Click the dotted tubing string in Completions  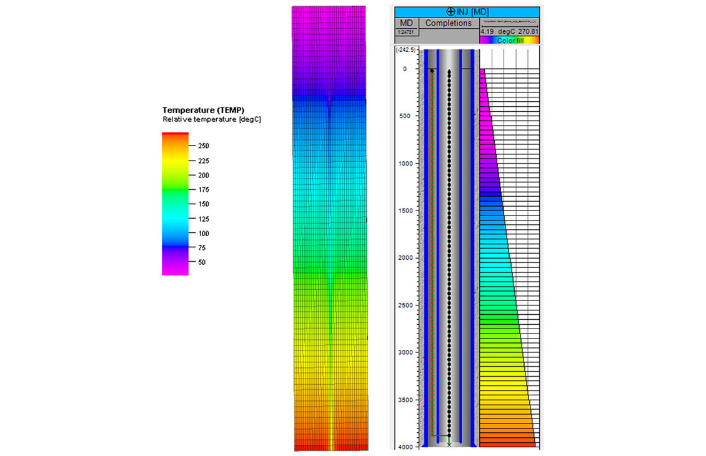click(x=449, y=257)
